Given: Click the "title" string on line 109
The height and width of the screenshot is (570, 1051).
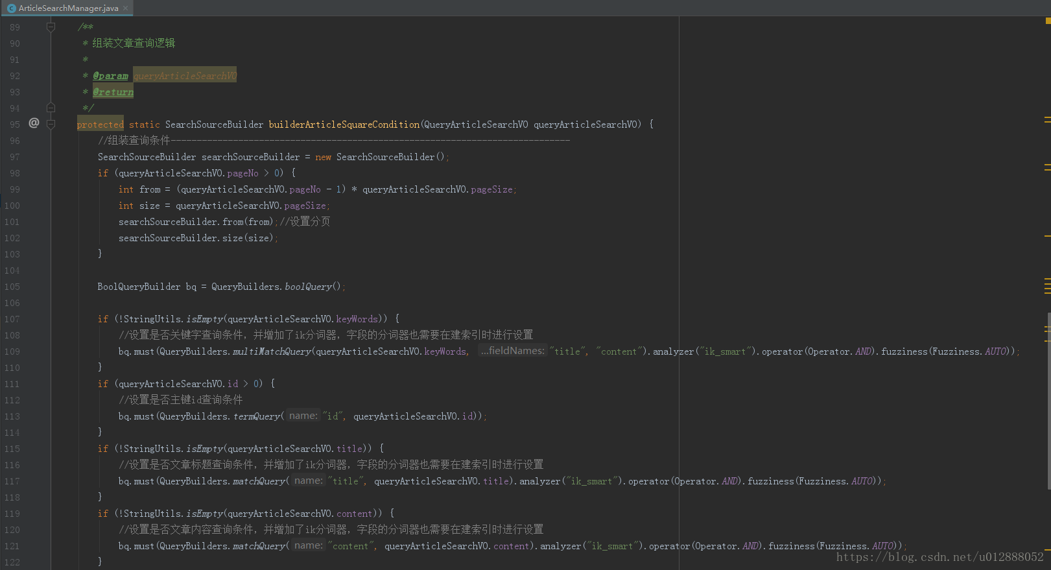Looking at the screenshot, I should click(x=568, y=351).
